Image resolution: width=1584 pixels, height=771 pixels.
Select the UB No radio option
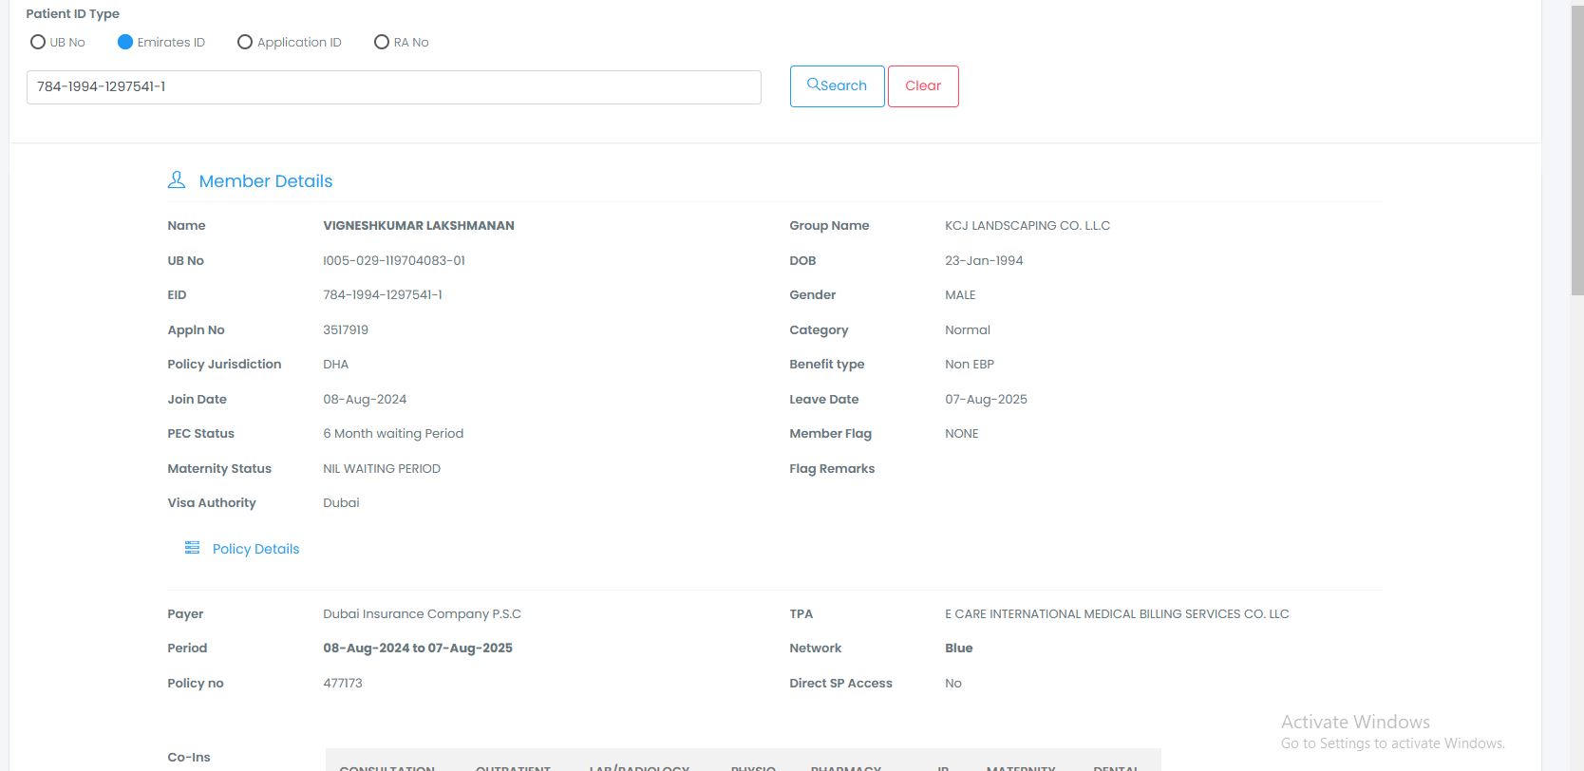[38, 42]
